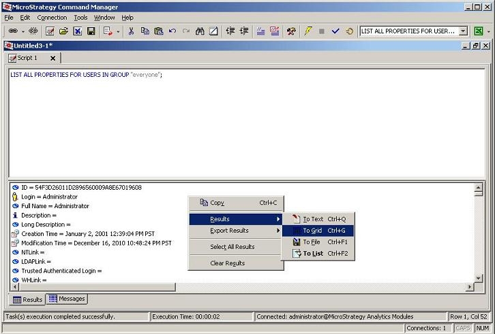Switch to the Script 1 tab
This screenshot has width=495, height=334.
pyautogui.click(x=27, y=58)
